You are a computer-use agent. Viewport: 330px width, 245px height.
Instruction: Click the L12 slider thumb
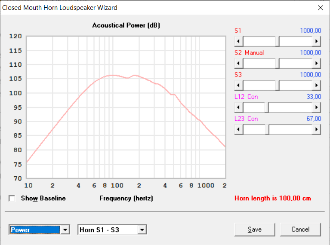pyautogui.click(x=266, y=107)
